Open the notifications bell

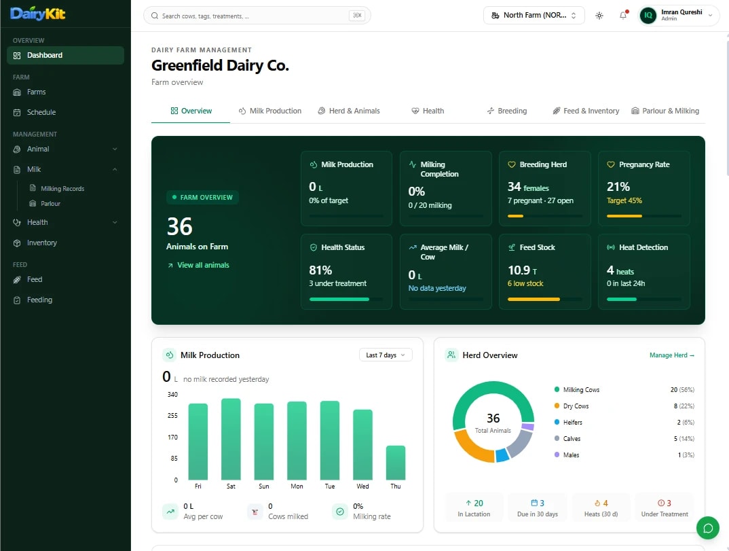tap(623, 16)
